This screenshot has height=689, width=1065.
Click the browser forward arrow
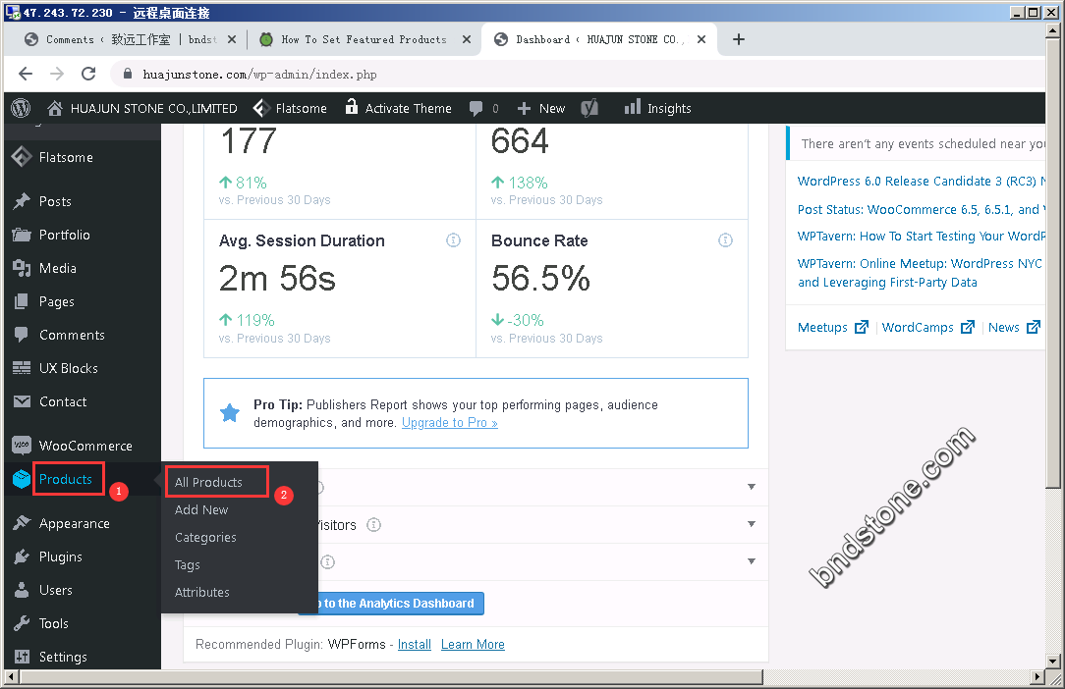57,74
